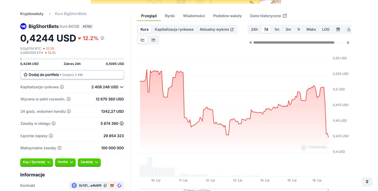Open info icon next to Wycena w pełni rozwodn.

[69, 99]
